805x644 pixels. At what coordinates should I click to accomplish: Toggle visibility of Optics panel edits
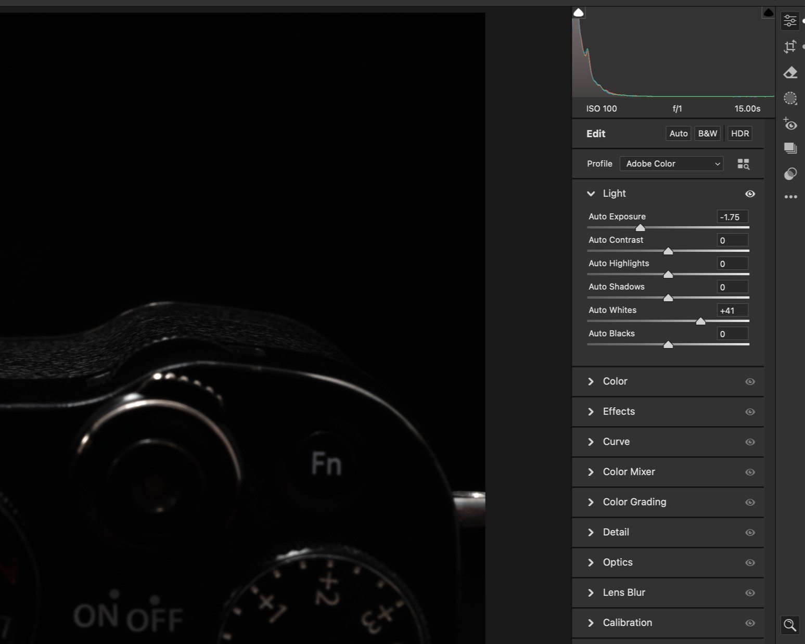[750, 562]
